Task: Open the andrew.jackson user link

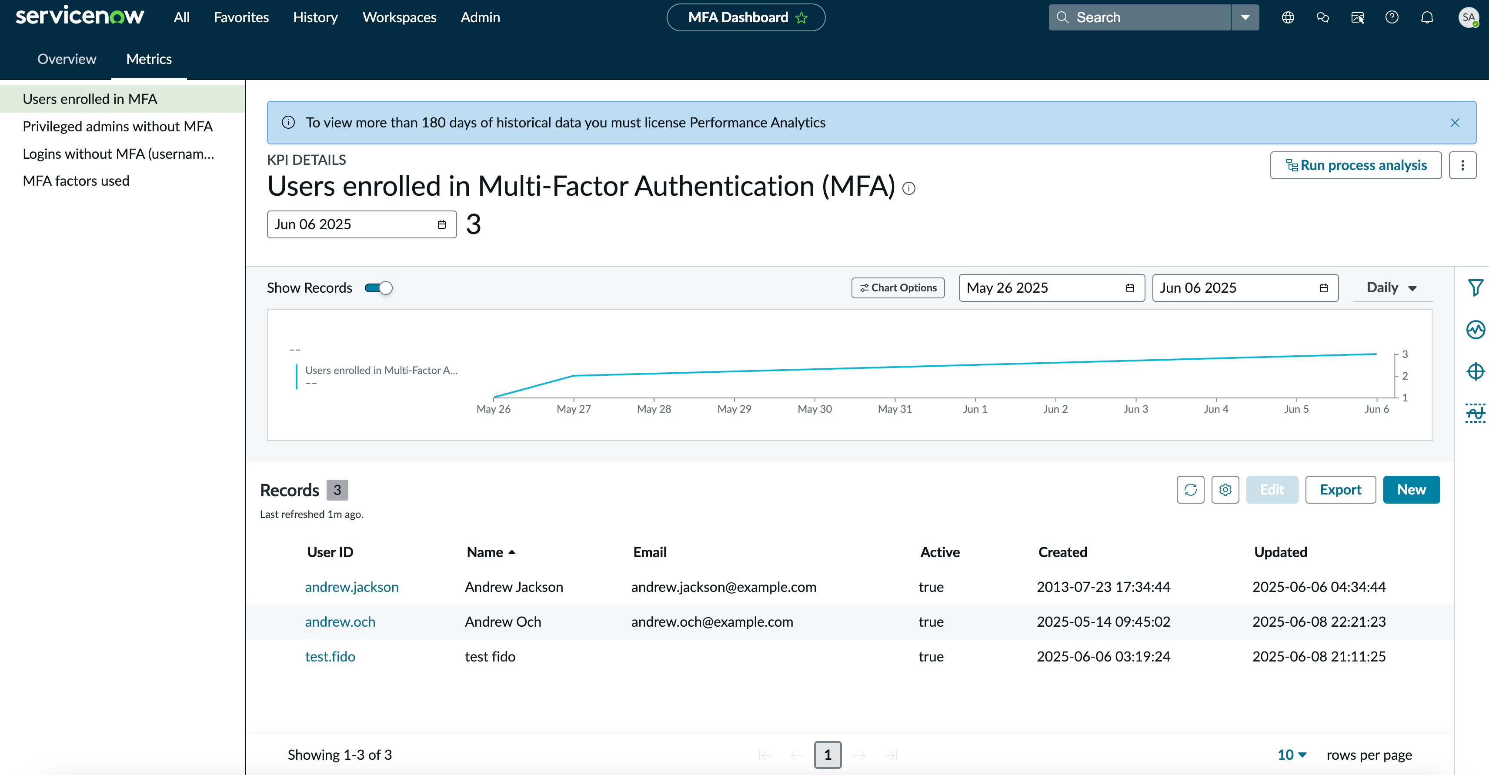Action: (x=351, y=587)
